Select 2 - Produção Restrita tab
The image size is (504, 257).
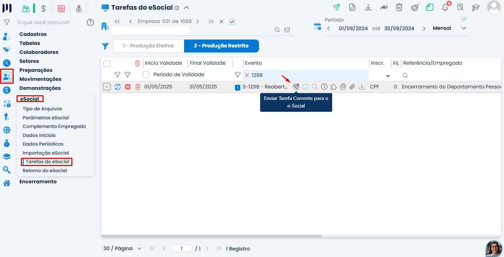point(221,46)
